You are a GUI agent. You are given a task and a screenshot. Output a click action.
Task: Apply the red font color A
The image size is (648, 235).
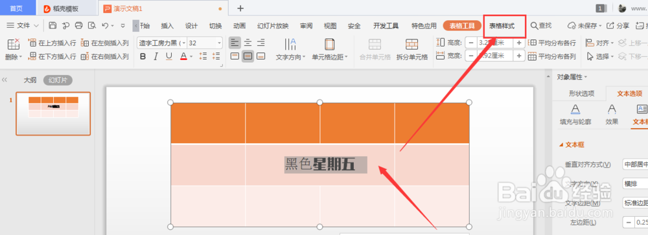point(184,56)
